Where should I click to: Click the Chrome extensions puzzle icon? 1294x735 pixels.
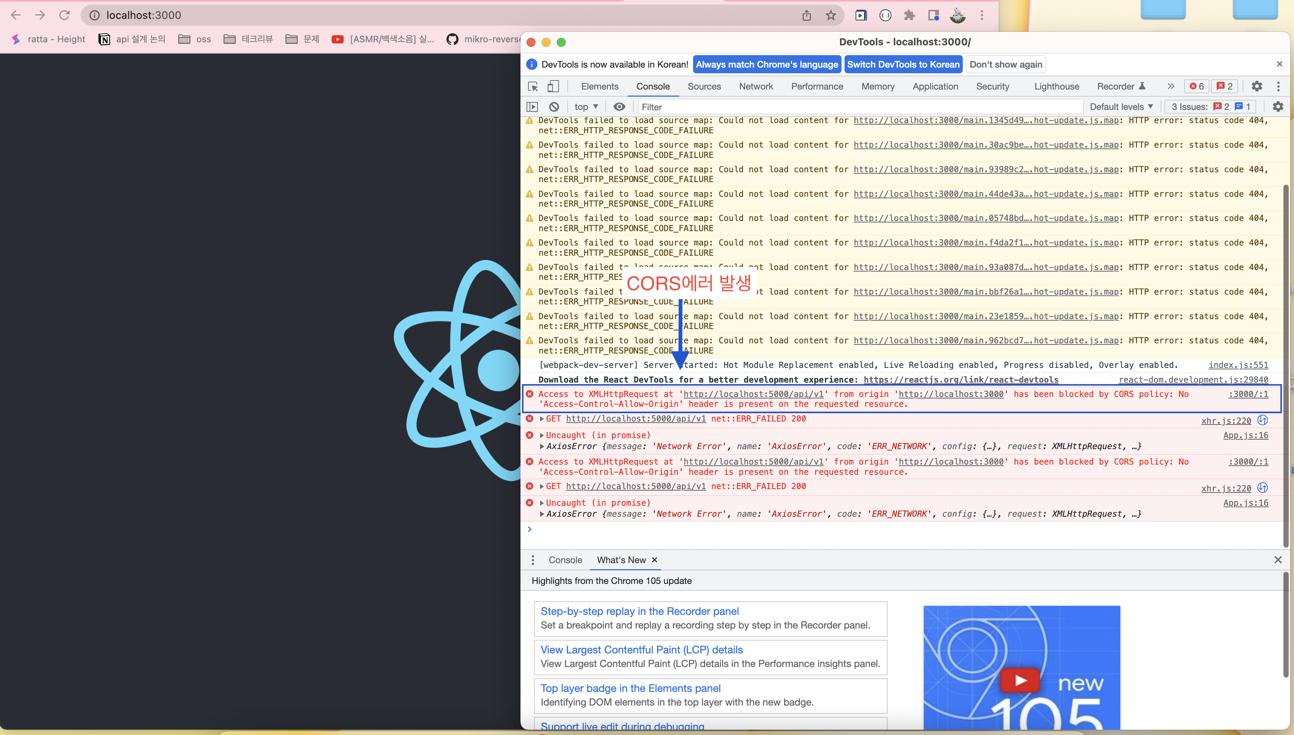(x=910, y=15)
